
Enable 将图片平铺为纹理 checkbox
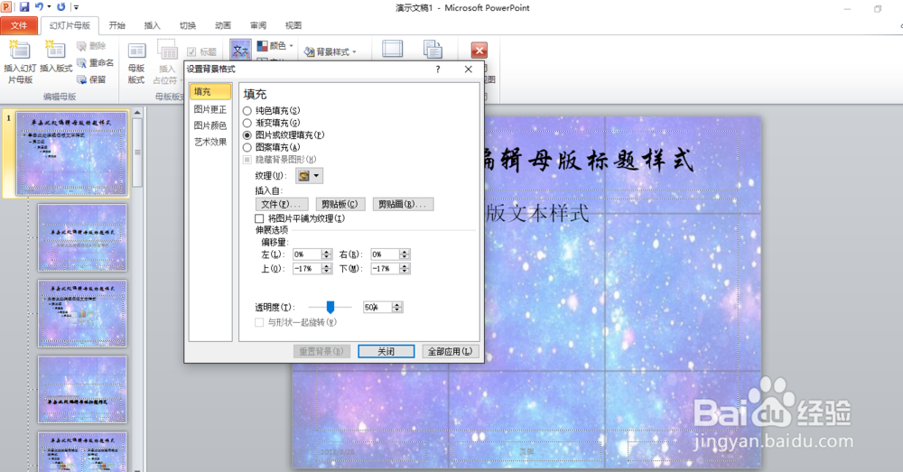pos(259,218)
